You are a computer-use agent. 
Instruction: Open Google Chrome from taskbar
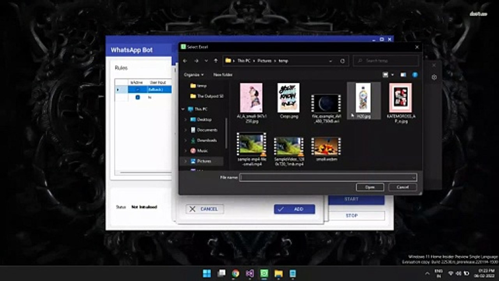pos(235,273)
